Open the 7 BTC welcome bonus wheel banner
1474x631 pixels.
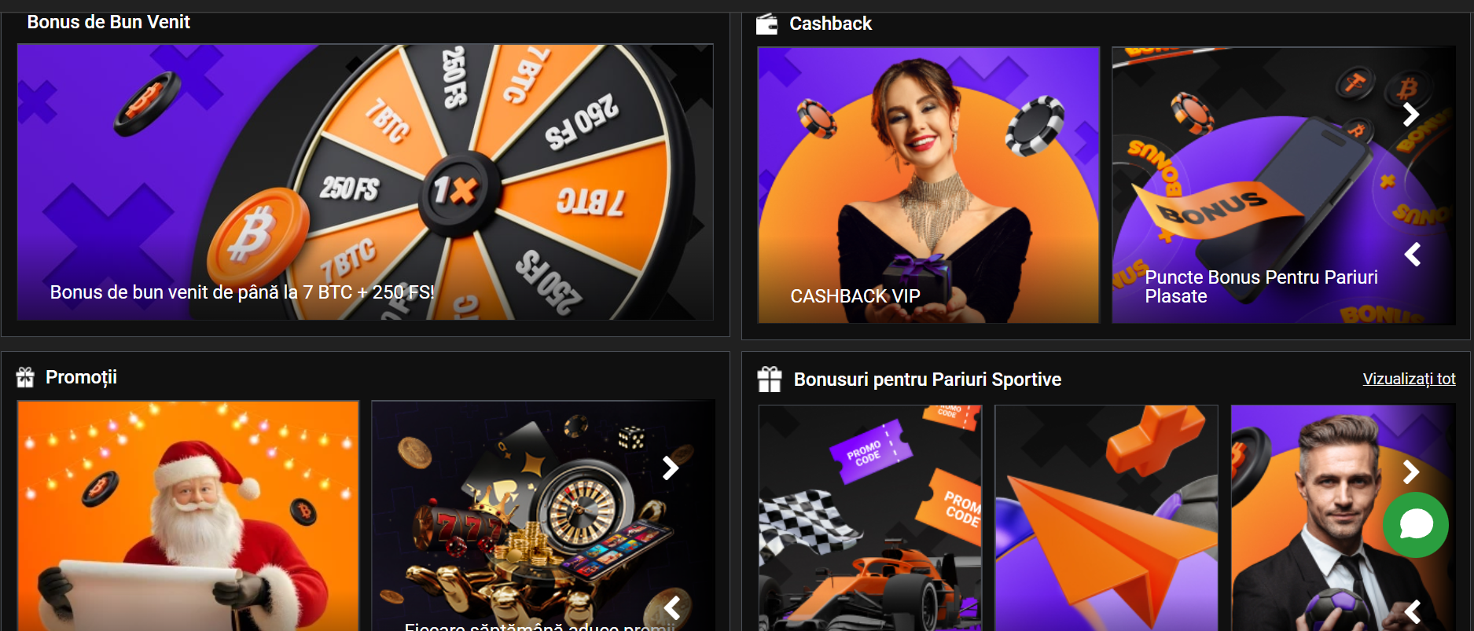tap(366, 182)
